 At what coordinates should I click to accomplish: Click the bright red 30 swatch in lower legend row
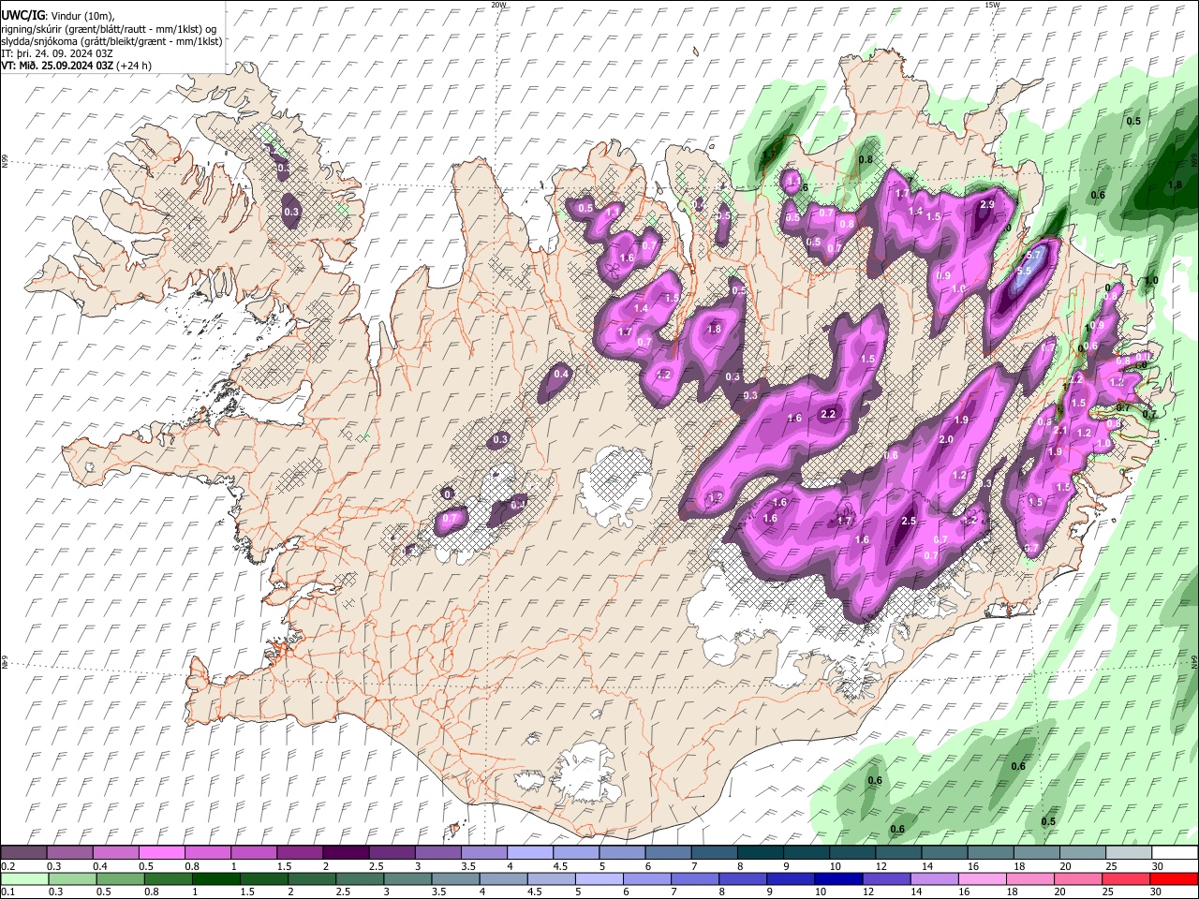pyautogui.click(x=1175, y=879)
